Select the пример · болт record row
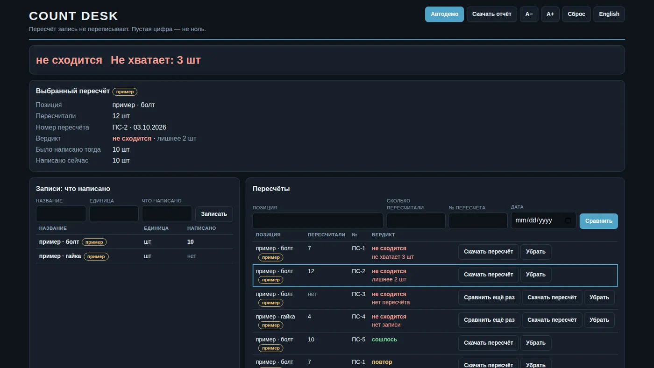The height and width of the screenshot is (368, 654). pyautogui.click(x=135, y=242)
